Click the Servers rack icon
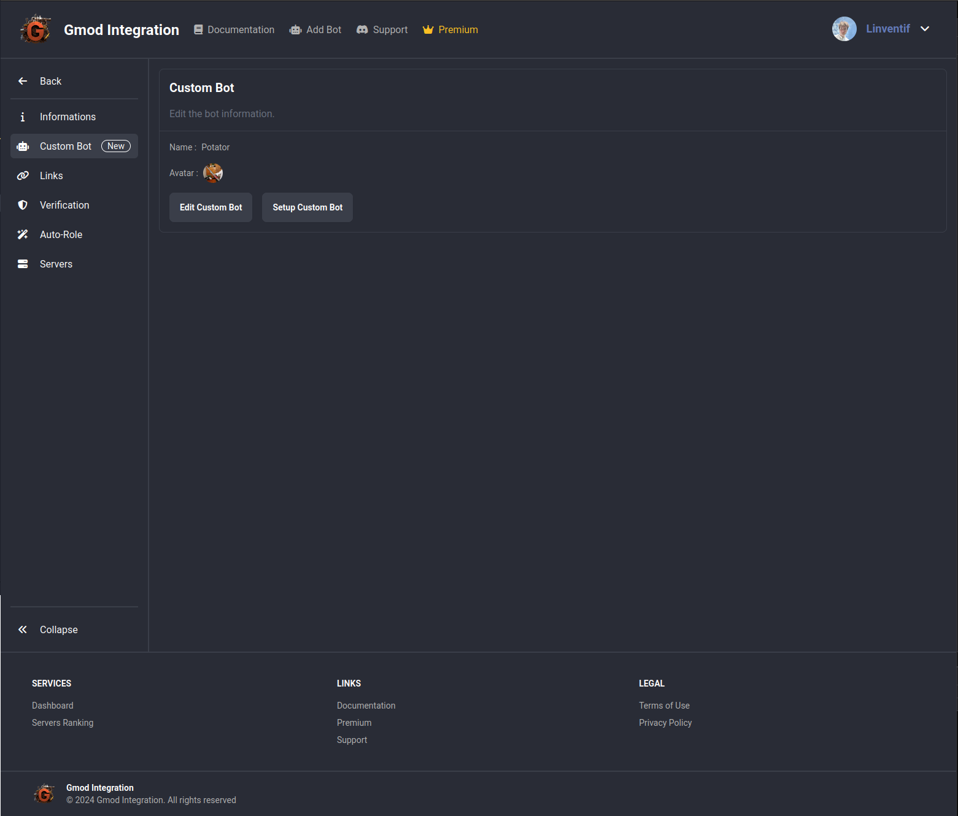The height and width of the screenshot is (816, 958). click(x=23, y=264)
